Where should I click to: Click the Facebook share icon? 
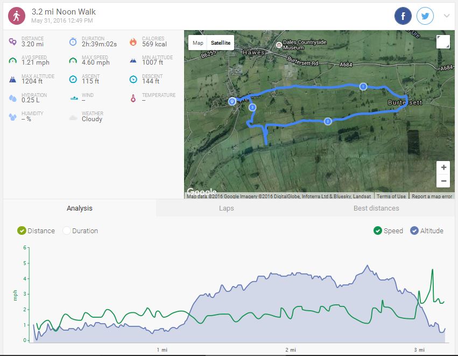coord(403,16)
